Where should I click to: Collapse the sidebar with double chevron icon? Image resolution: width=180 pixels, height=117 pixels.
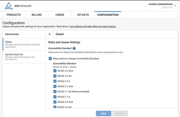point(50,34)
